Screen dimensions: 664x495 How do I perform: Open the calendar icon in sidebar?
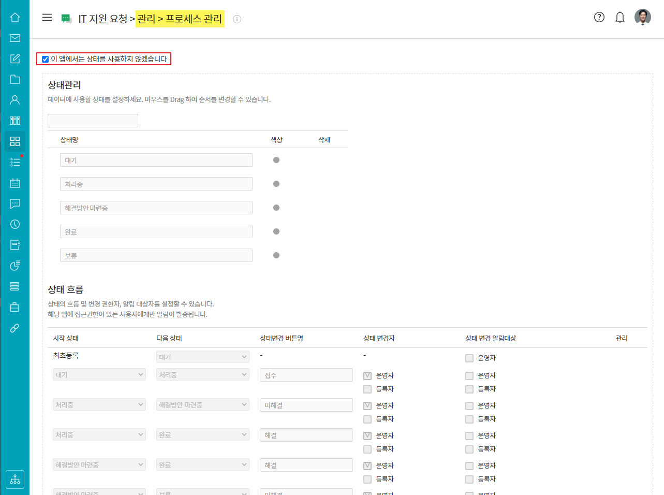(15, 183)
